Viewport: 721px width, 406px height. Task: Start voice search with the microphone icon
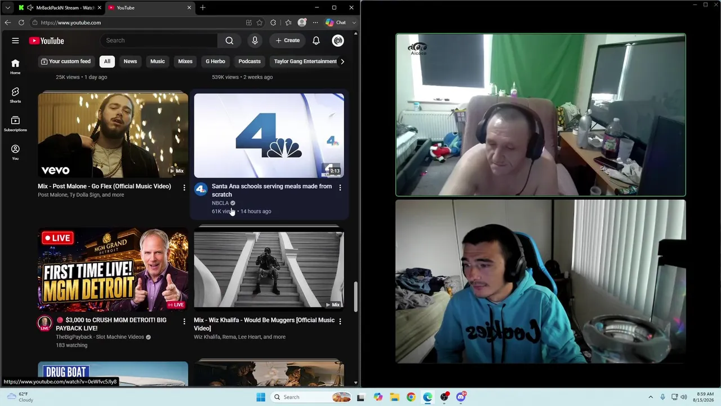click(x=255, y=41)
